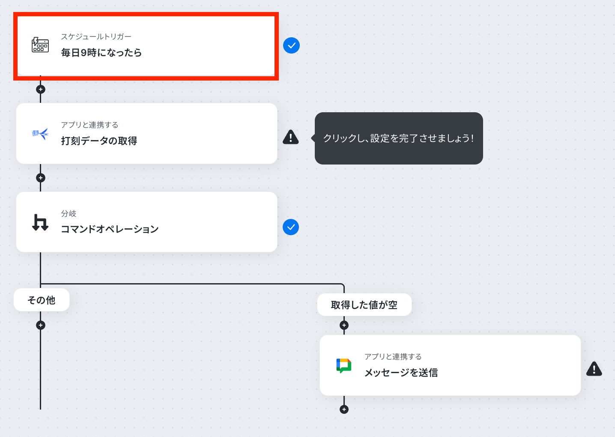Click blue checkmark next to コマンドオペレーション
Screen dimensions: 615x437
[291, 227]
